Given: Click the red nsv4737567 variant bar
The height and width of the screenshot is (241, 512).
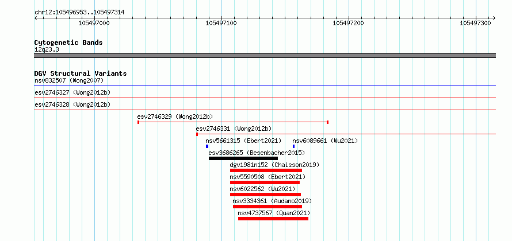Looking at the screenshot, I should tap(273, 219).
